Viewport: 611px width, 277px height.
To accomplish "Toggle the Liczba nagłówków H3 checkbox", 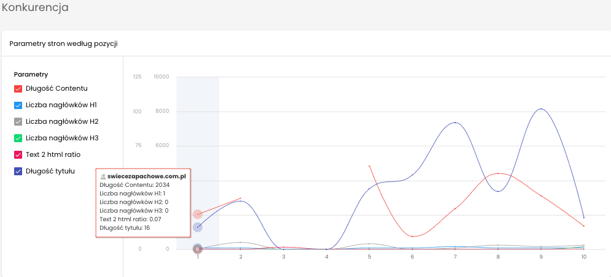I will 18,138.
